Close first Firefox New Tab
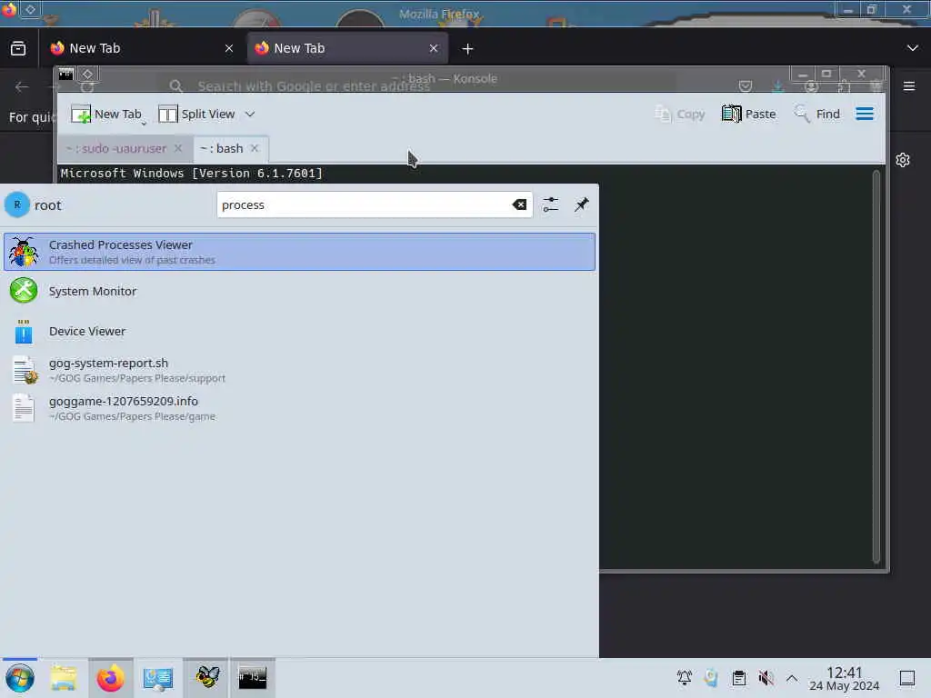The height and width of the screenshot is (698, 931). [229, 49]
